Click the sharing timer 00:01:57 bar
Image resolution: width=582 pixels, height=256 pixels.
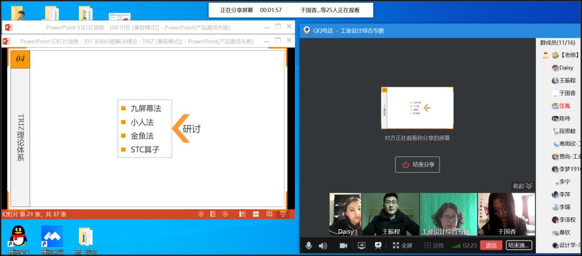[x=271, y=10]
